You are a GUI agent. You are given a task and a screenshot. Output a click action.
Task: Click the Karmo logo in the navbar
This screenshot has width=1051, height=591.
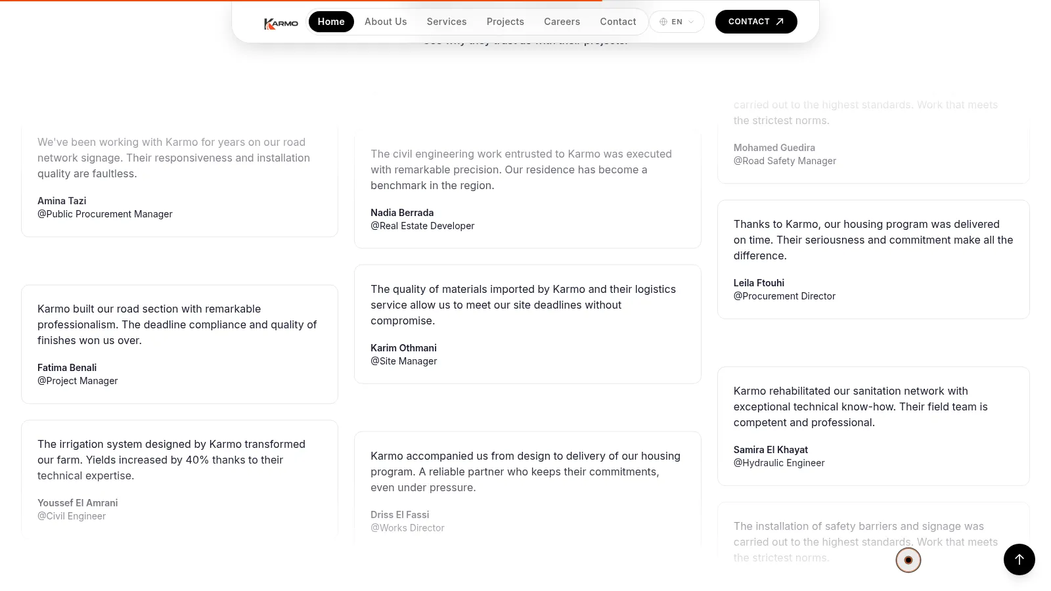pyautogui.click(x=281, y=23)
